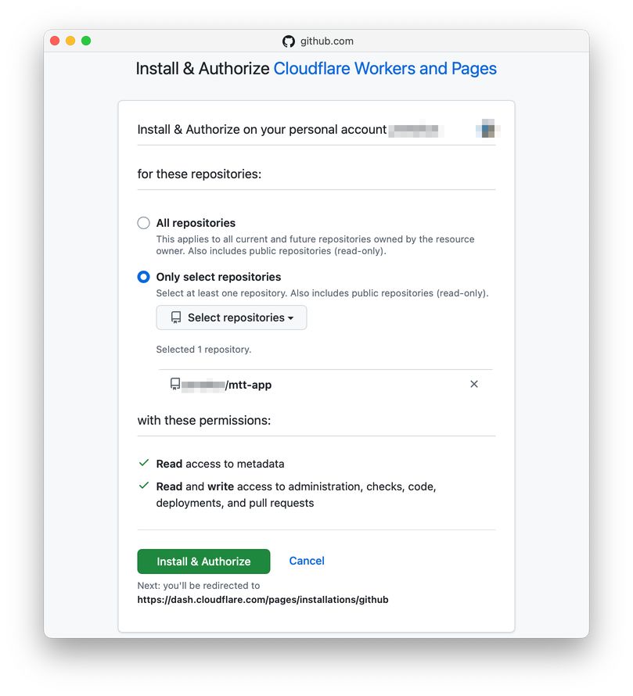
Task: Click the repository icon inside Select repositories
Action: (x=176, y=318)
